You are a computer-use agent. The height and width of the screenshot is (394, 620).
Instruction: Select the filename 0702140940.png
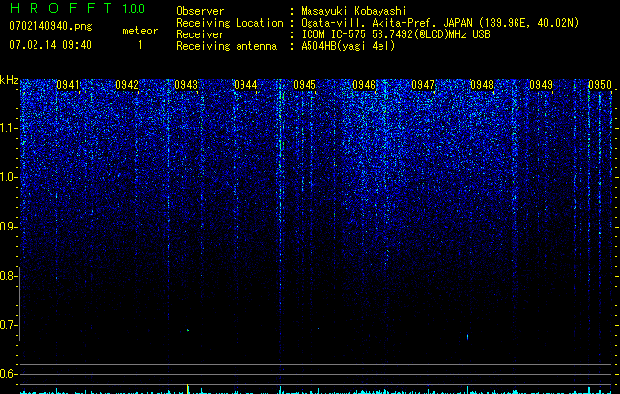pos(50,26)
